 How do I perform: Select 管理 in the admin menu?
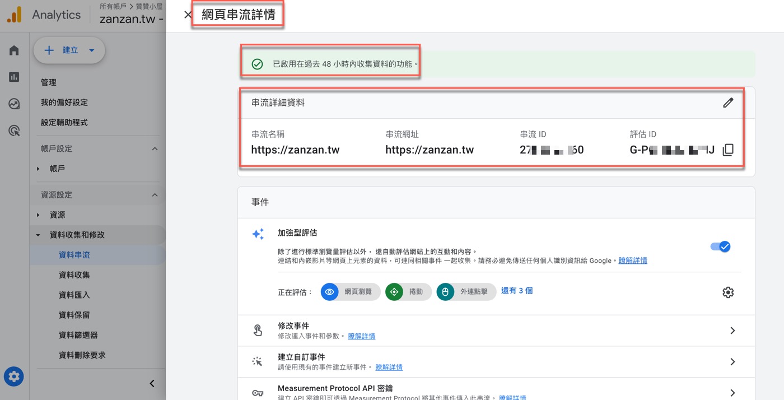[x=49, y=82]
